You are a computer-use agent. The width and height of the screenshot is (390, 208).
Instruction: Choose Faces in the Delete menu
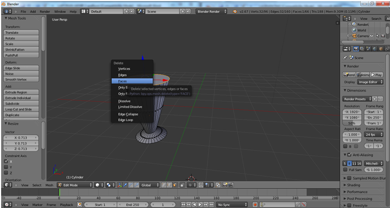click(132, 81)
